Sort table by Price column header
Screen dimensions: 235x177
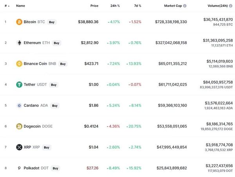tap(94, 6)
